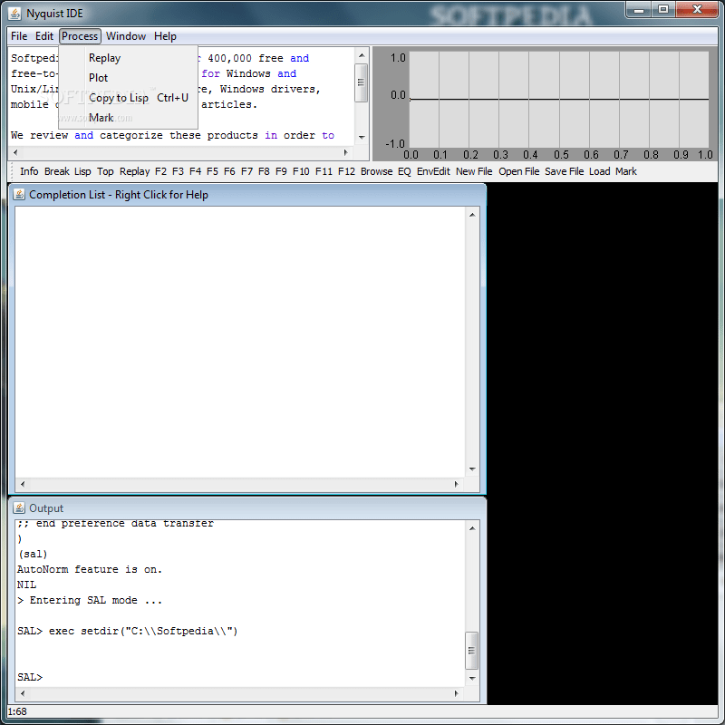
Task: Click the Output vertical scrollbar thumb
Action: click(471, 650)
